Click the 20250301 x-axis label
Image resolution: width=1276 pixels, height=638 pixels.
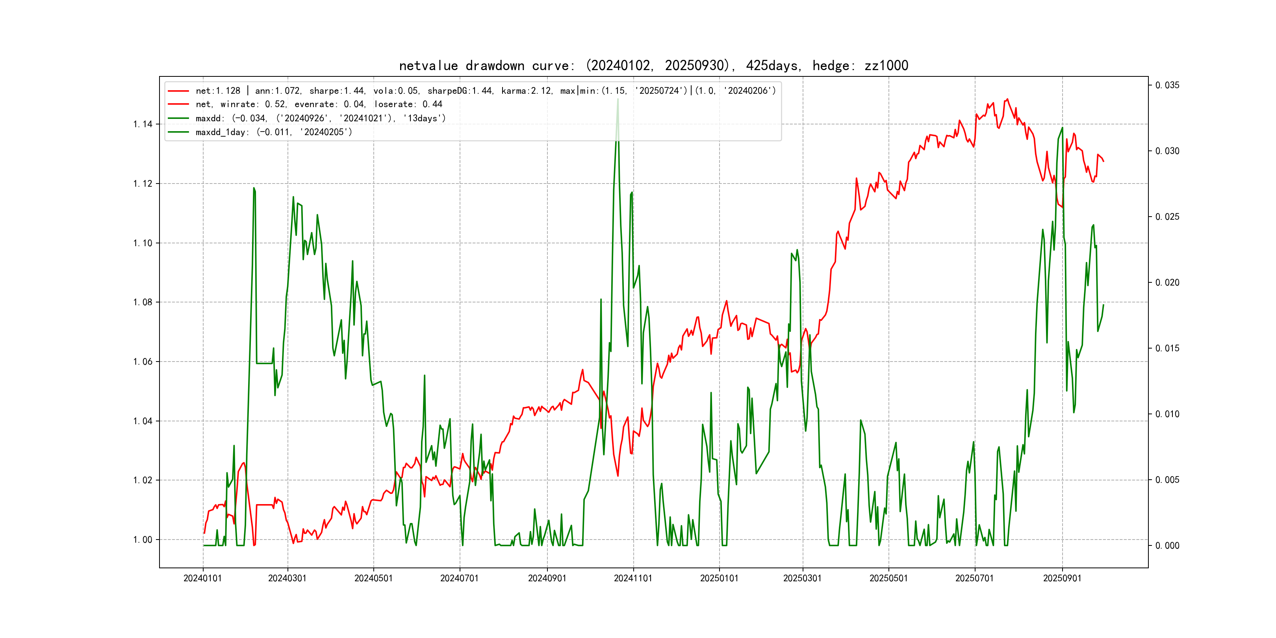tap(803, 578)
